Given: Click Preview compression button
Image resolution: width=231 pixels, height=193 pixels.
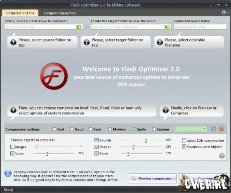Looking at the screenshot, I should [x=153, y=178].
